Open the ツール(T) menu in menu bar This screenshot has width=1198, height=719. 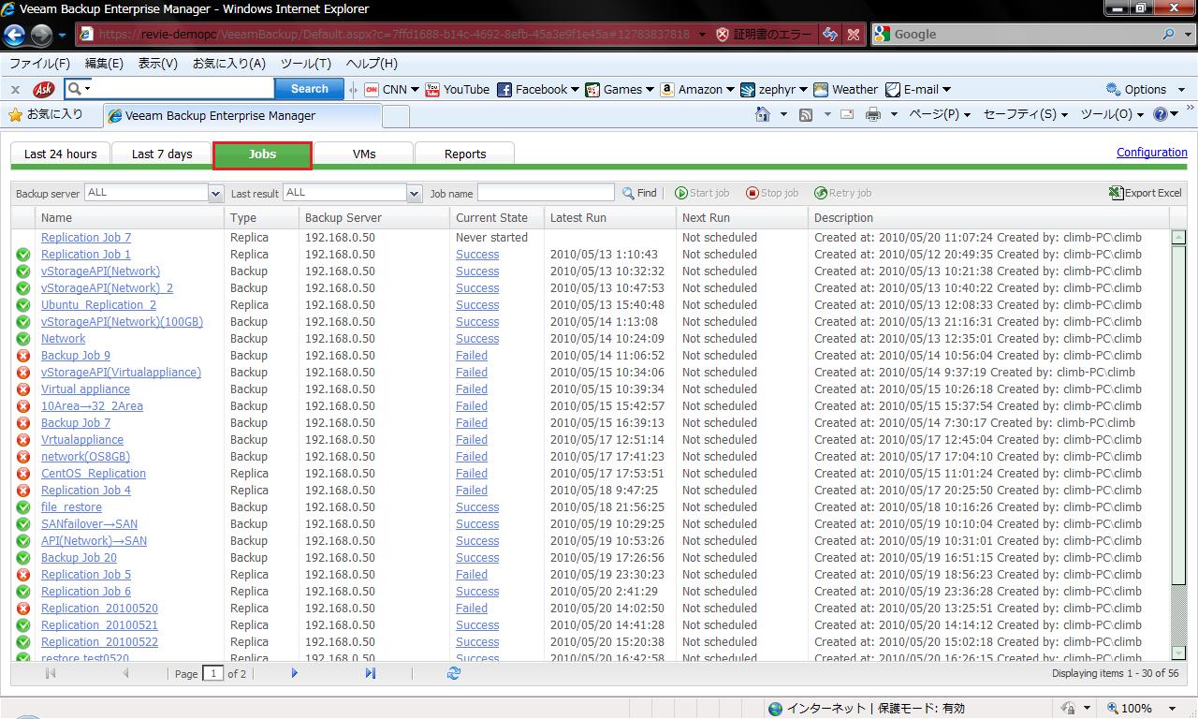click(x=306, y=64)
